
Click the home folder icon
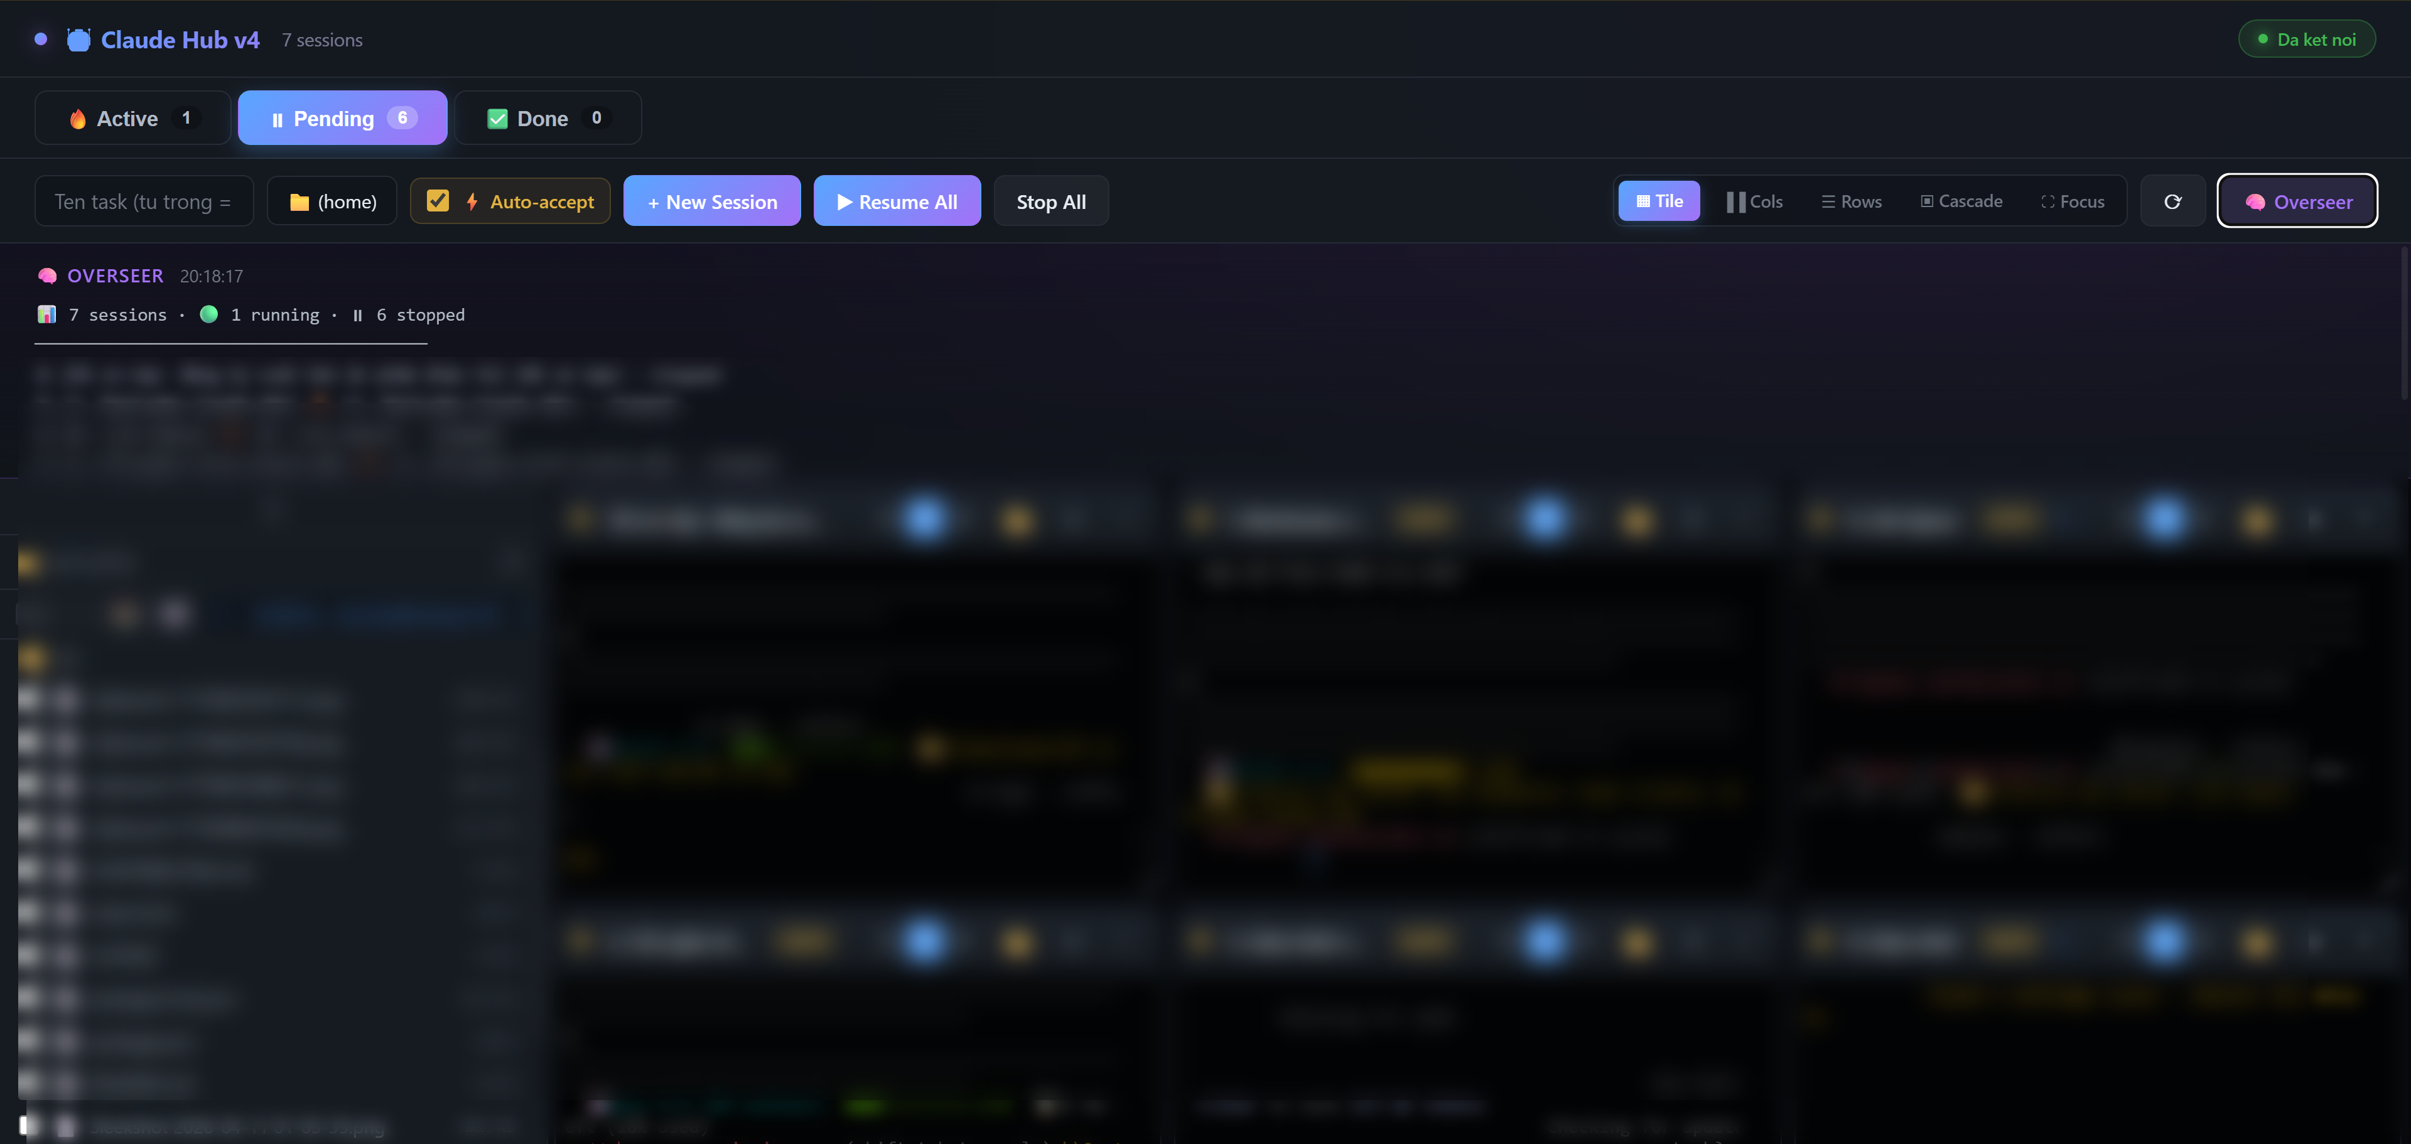pos(299,202)
